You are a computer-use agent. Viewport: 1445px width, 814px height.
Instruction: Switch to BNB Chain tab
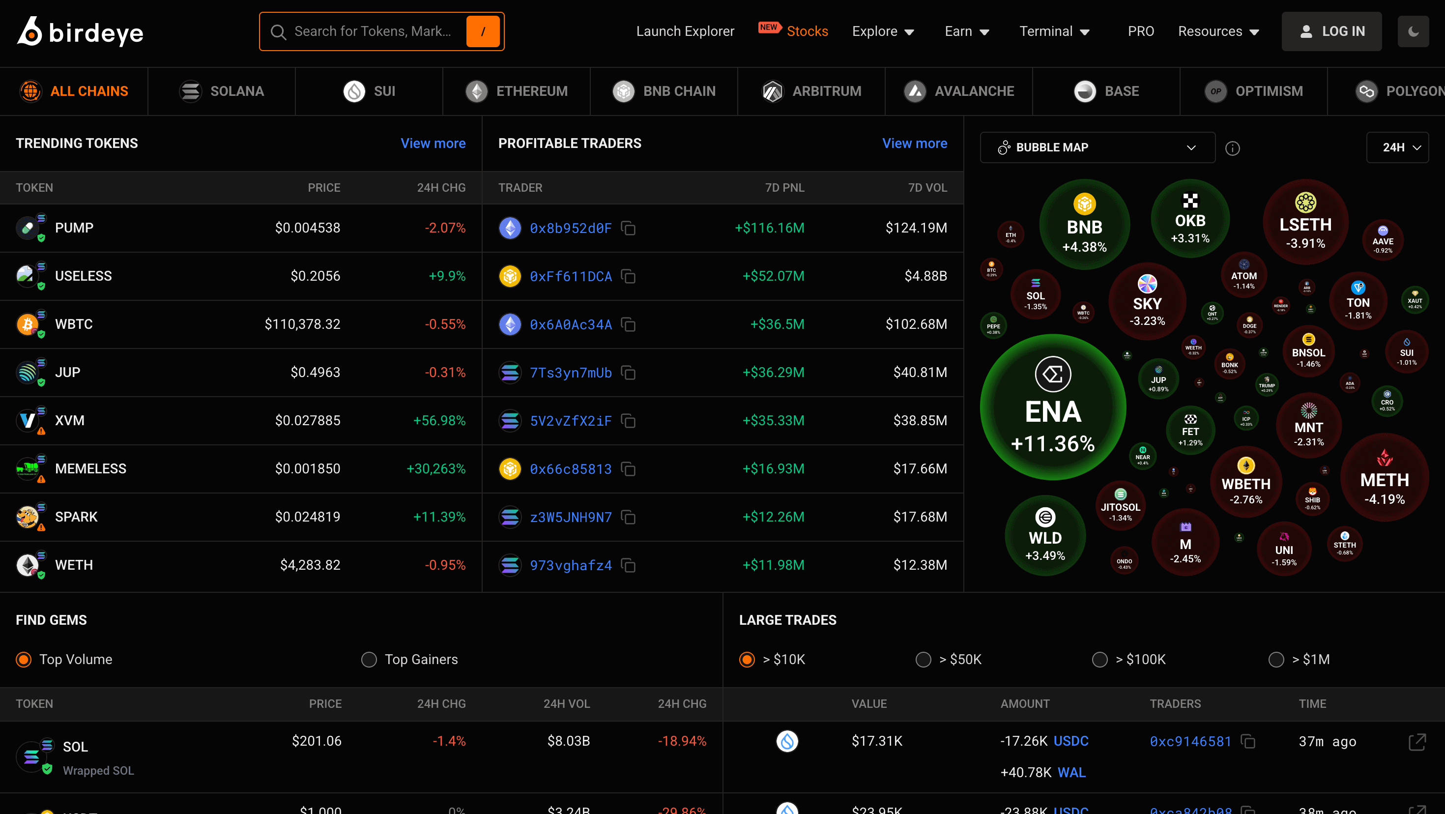(x=664, y=91)
